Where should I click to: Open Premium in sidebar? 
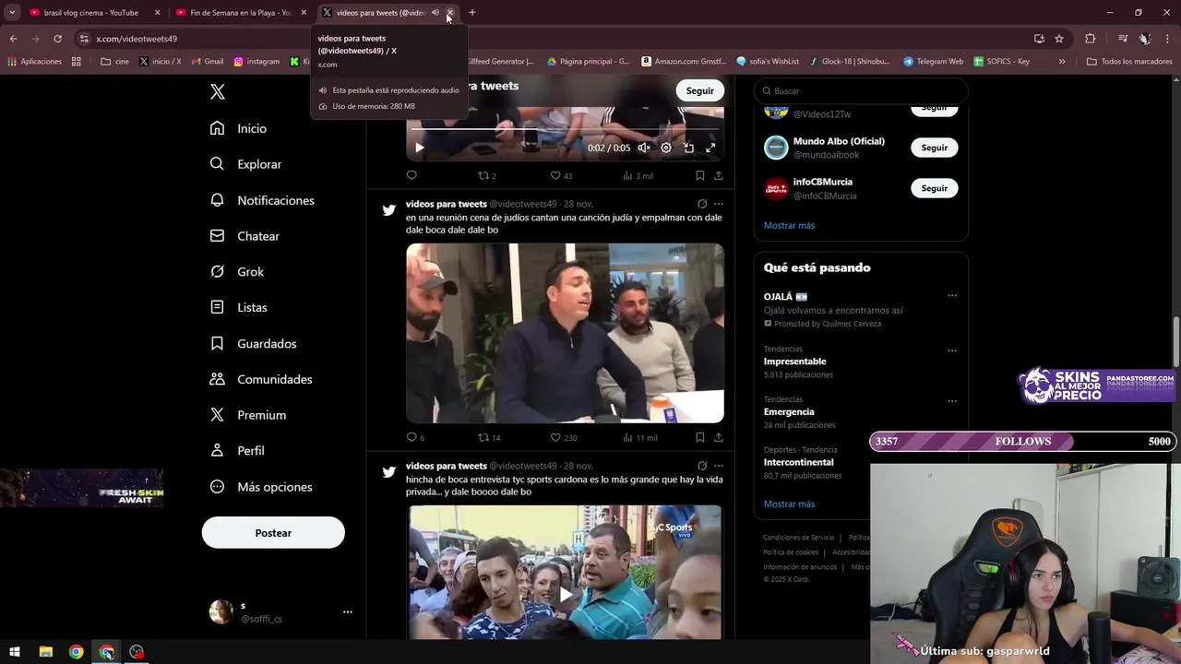pos(247,415)
